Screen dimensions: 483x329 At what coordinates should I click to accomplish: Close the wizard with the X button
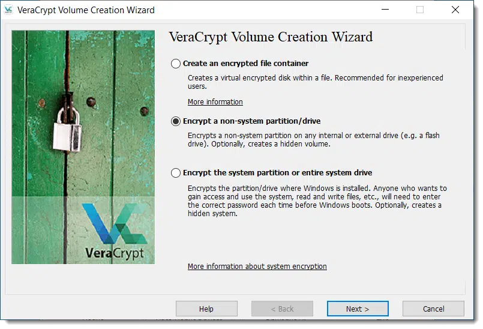(455, 10)
